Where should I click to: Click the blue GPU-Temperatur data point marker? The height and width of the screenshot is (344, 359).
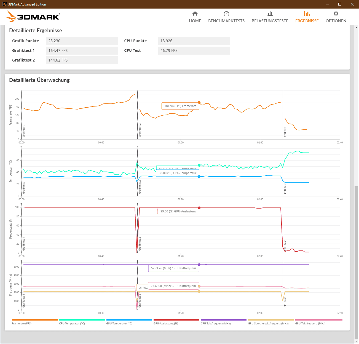point(199,177)
